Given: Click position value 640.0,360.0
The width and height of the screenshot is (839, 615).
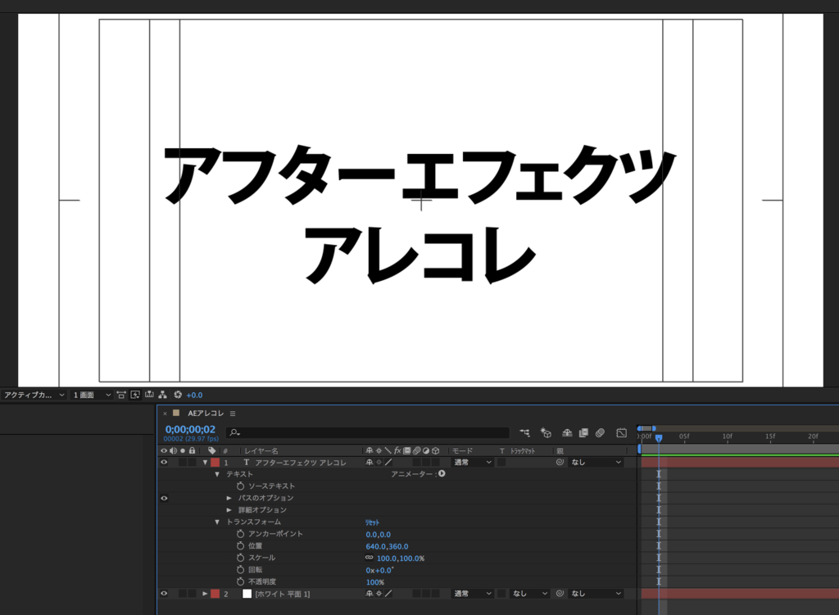Looking at the screenshot, I should 387,546.
